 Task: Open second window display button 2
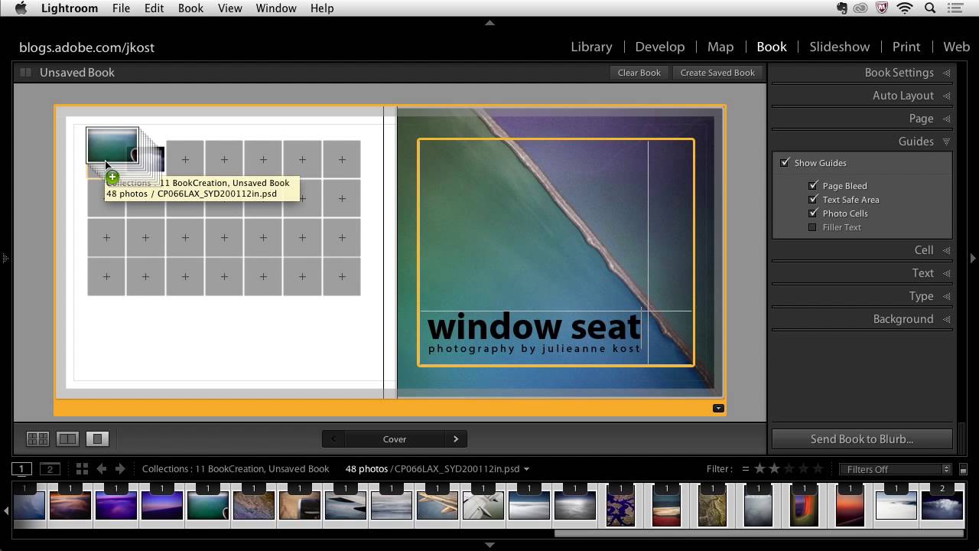[50, 469]
